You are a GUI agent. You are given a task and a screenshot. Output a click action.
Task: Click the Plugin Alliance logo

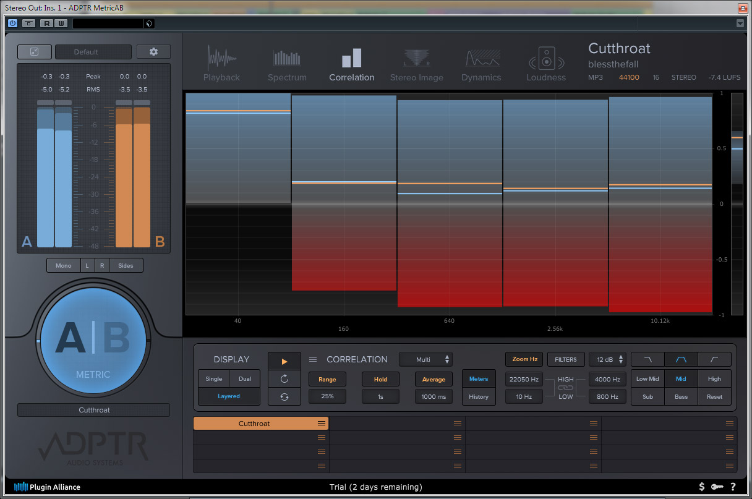(x=47, y=487)
